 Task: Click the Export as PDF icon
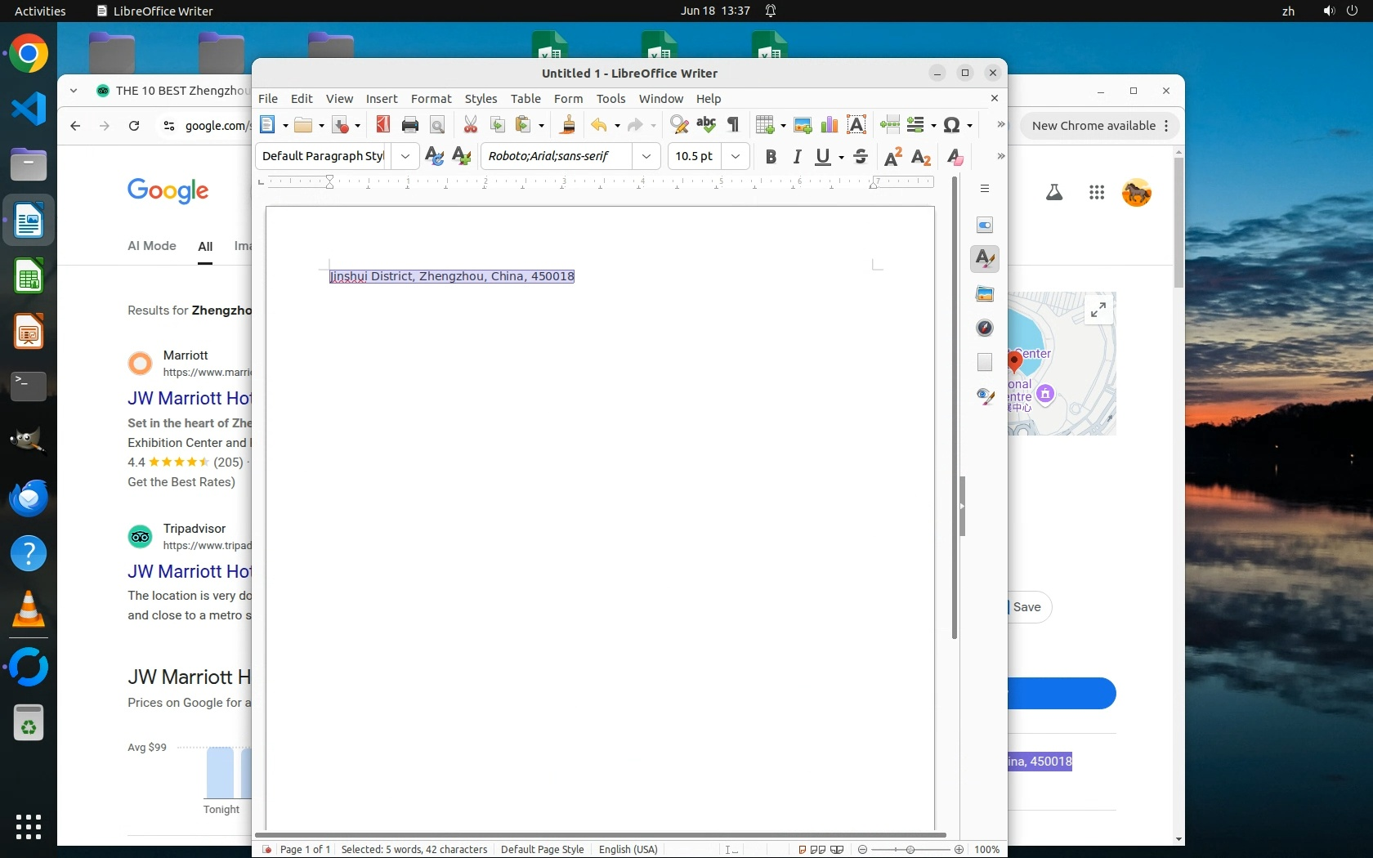point(382,124)
